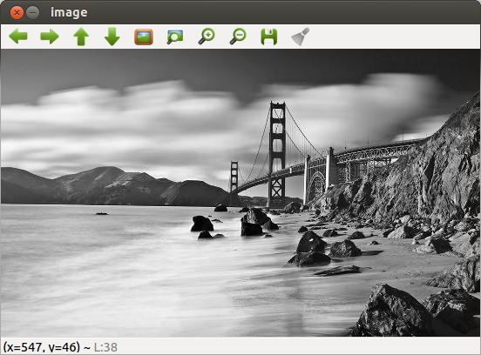Pan the image left with the left arrow

(x=18, y=37)
